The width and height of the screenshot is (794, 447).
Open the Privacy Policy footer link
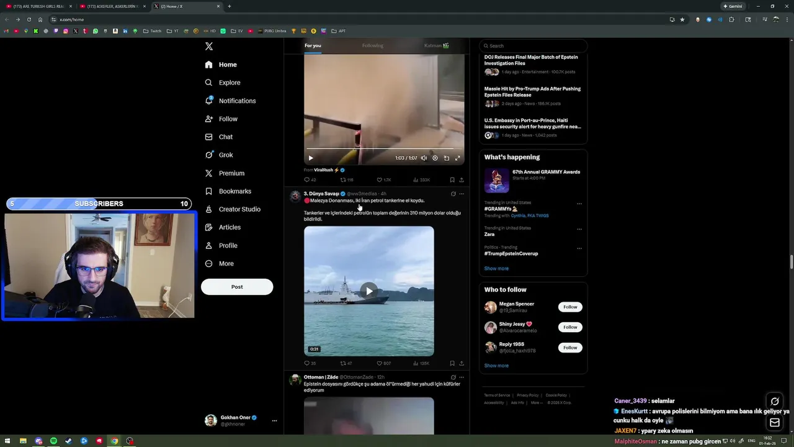coord(528,395)
